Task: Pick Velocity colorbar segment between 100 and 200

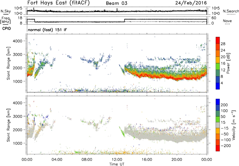Action: pyautogui.click(x=218, y=108)
